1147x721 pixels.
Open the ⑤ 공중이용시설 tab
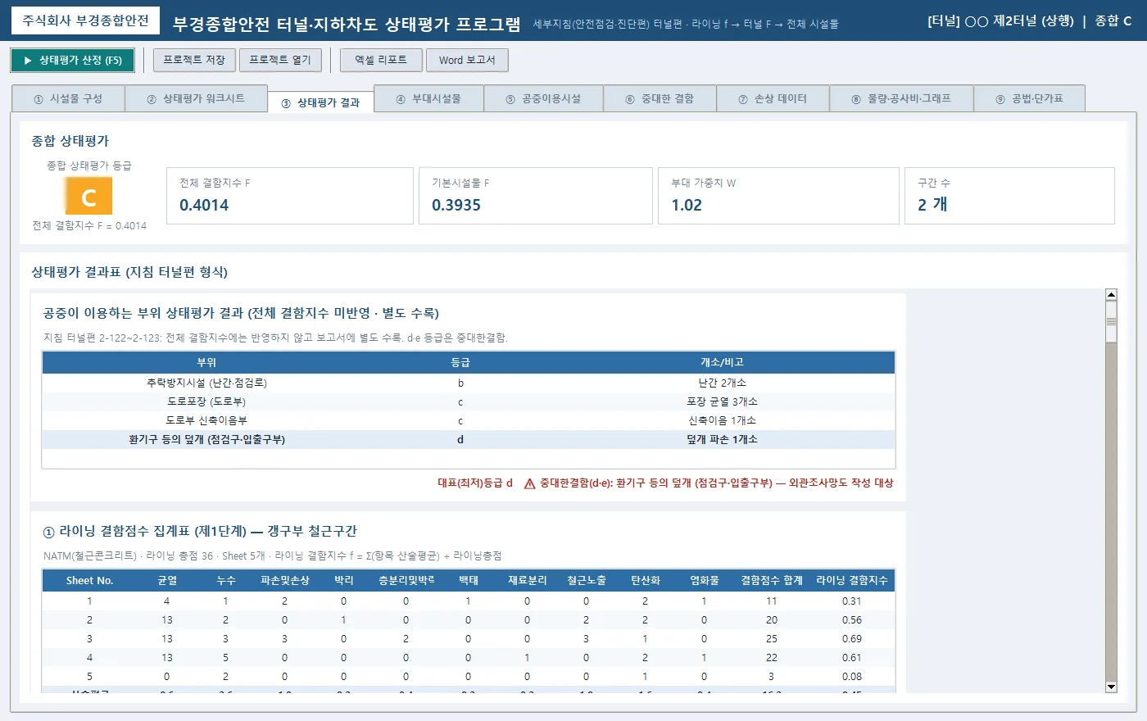(543, 98)
